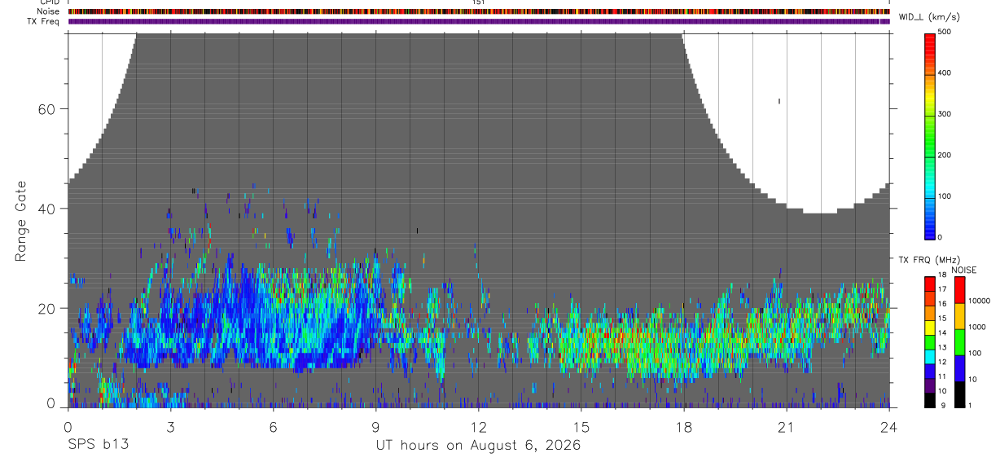The height and width of the screenshot is (462, 1000).
Task: Click the 18 hour tick label on UT axis
Action: pyautogui.click(x=684, y=427)
